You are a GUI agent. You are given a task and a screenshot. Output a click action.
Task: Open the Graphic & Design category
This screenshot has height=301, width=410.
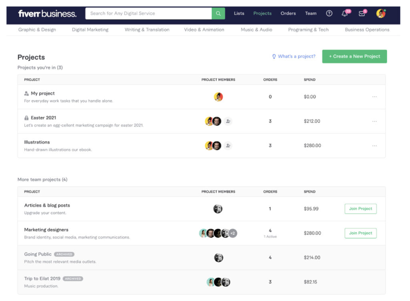37,29
